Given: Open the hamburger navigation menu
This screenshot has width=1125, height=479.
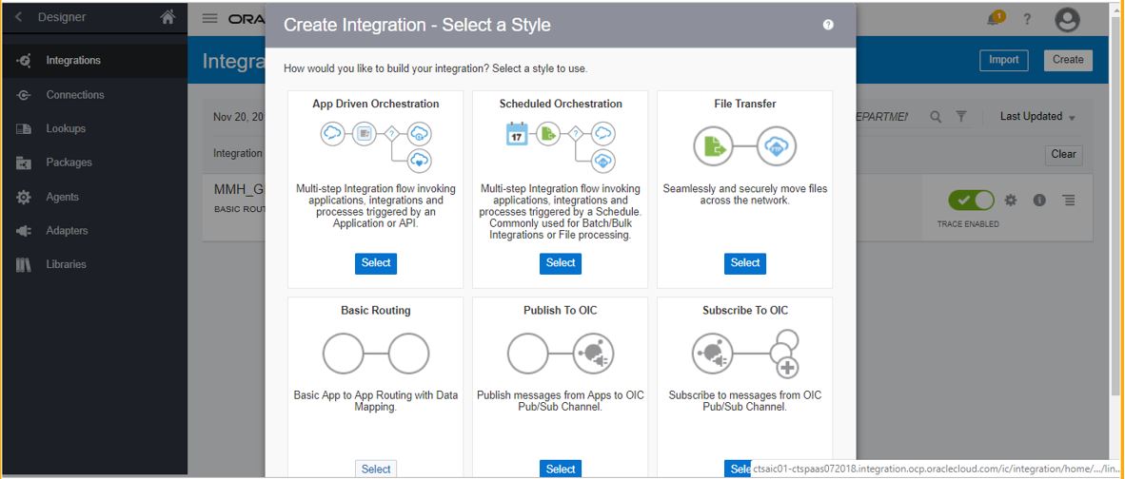Looking at the screenshot, I should tap(209, 19).
